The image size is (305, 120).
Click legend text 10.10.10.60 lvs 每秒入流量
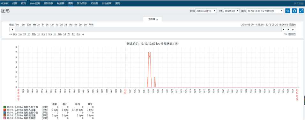tap(21, 110)
